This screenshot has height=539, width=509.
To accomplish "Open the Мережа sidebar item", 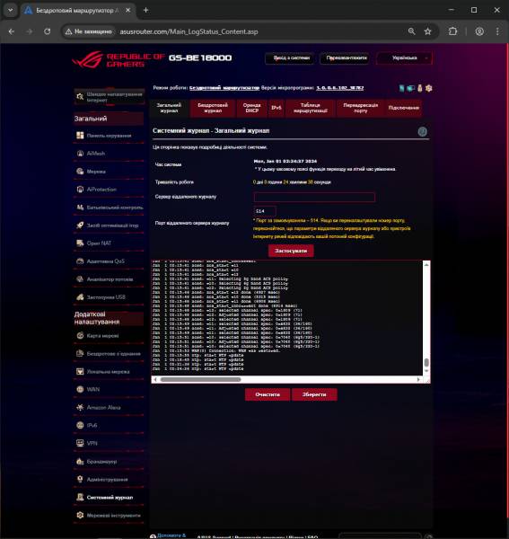I will 109,172.
